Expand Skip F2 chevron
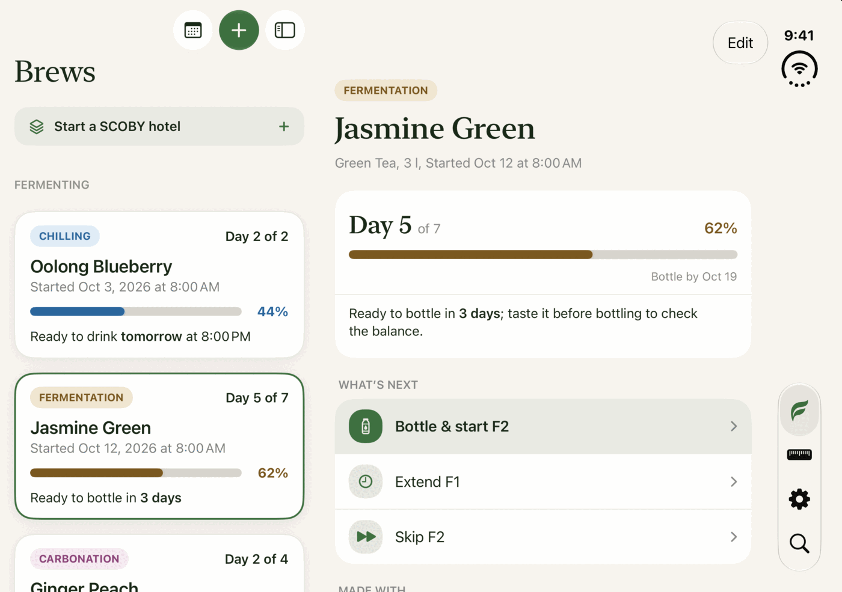The height and width of the screenshot is (592, 842). point(734,537)
